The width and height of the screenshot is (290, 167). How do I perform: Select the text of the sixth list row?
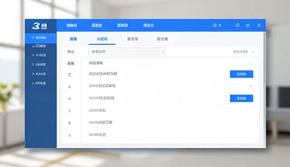coord(101,123)
